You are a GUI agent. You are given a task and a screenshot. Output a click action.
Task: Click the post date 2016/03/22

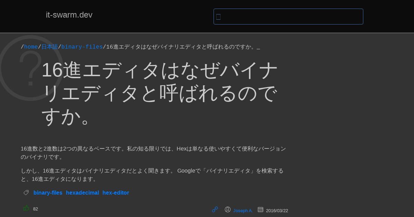(277, 210)
